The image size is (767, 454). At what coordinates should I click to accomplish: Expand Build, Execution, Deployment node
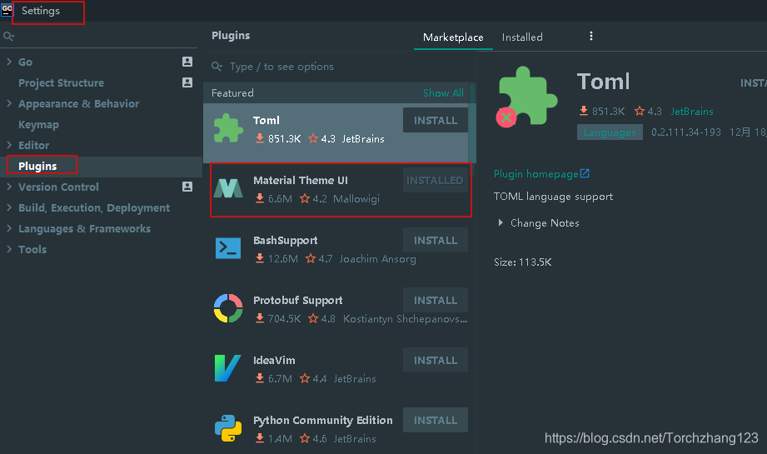click(x=9, y=207)
